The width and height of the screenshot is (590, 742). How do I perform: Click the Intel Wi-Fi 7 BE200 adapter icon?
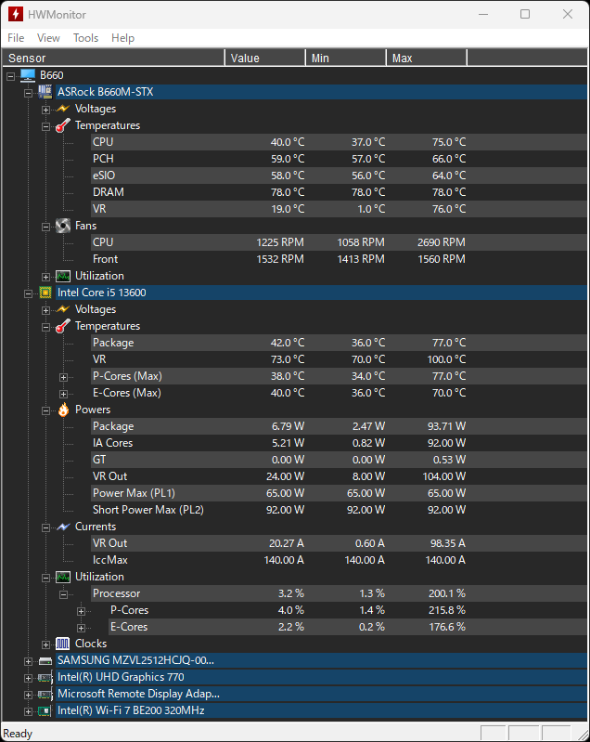(x=45, y=710)
